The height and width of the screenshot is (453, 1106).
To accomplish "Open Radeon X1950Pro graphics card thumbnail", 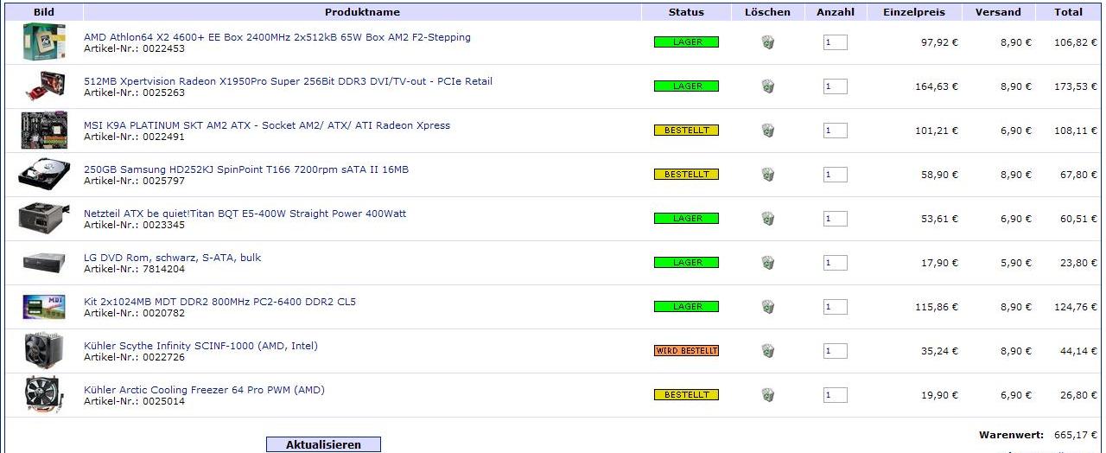I will [44, 86].
